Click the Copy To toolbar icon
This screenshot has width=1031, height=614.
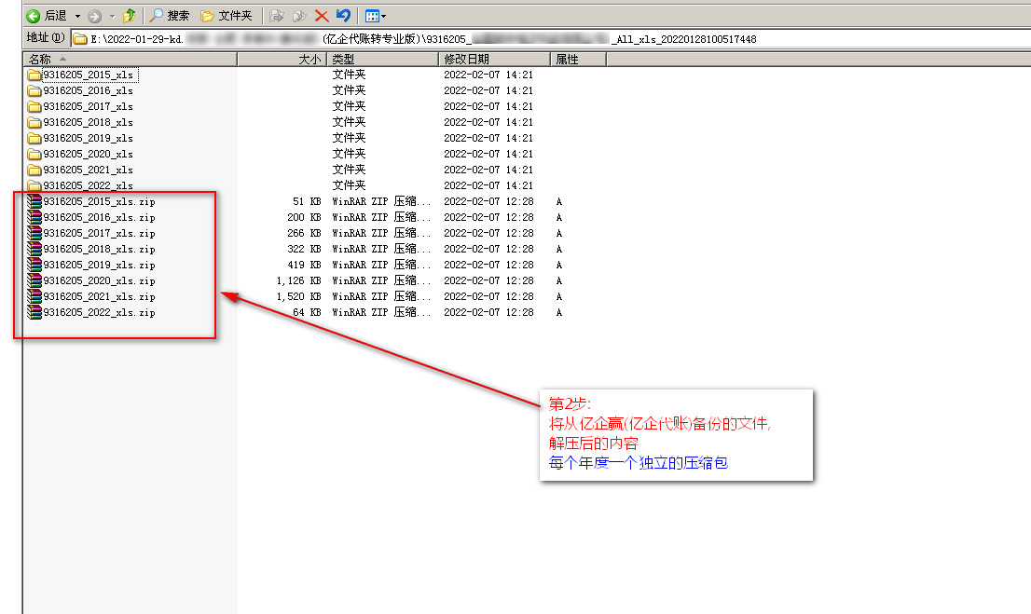pyautogui.click(x=299, y=16)
